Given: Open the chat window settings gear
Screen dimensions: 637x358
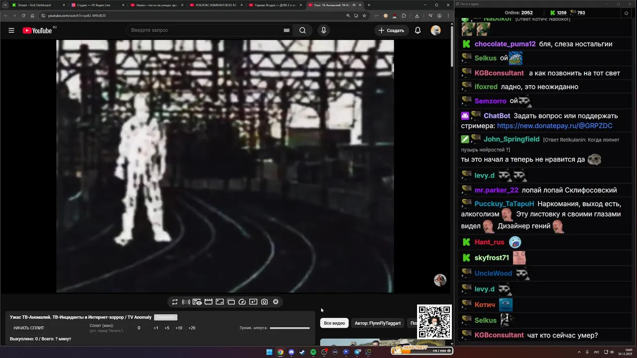Looking at the screenshot, I should (626, 13).
